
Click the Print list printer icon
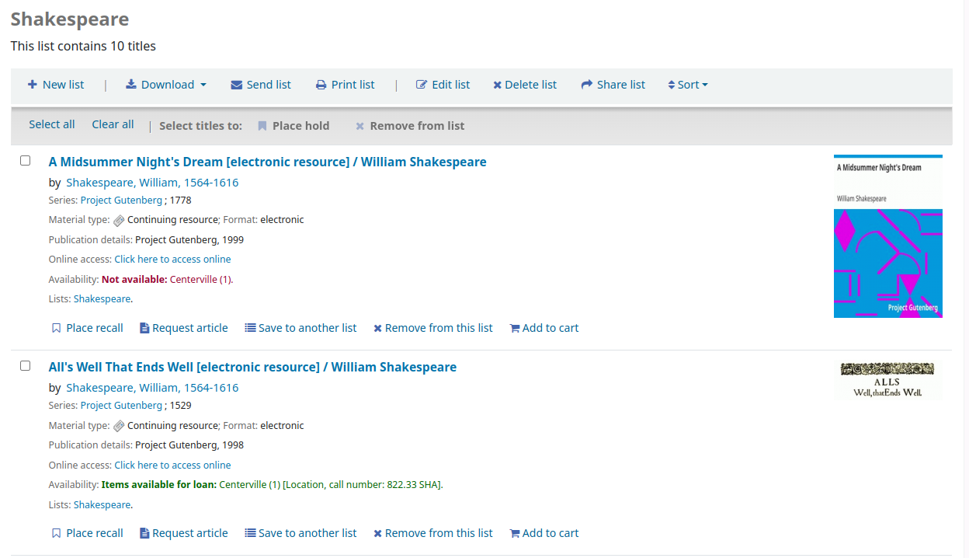pyautogui.click(x=321, y=85)
